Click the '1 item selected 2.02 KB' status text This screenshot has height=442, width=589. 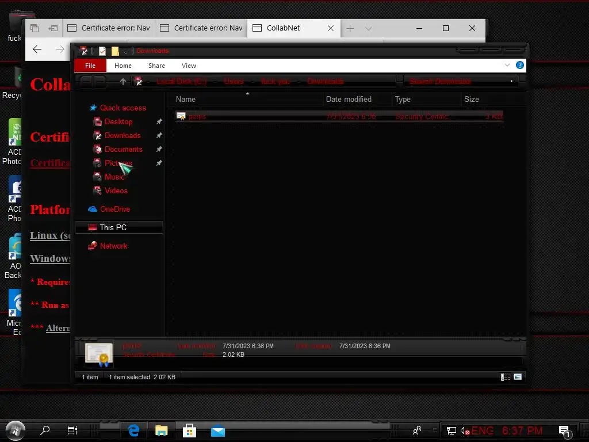click(142, 377)
